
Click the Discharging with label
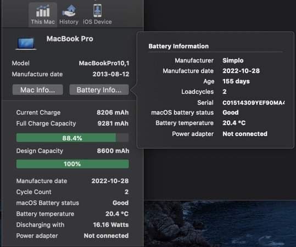[40, 225]
